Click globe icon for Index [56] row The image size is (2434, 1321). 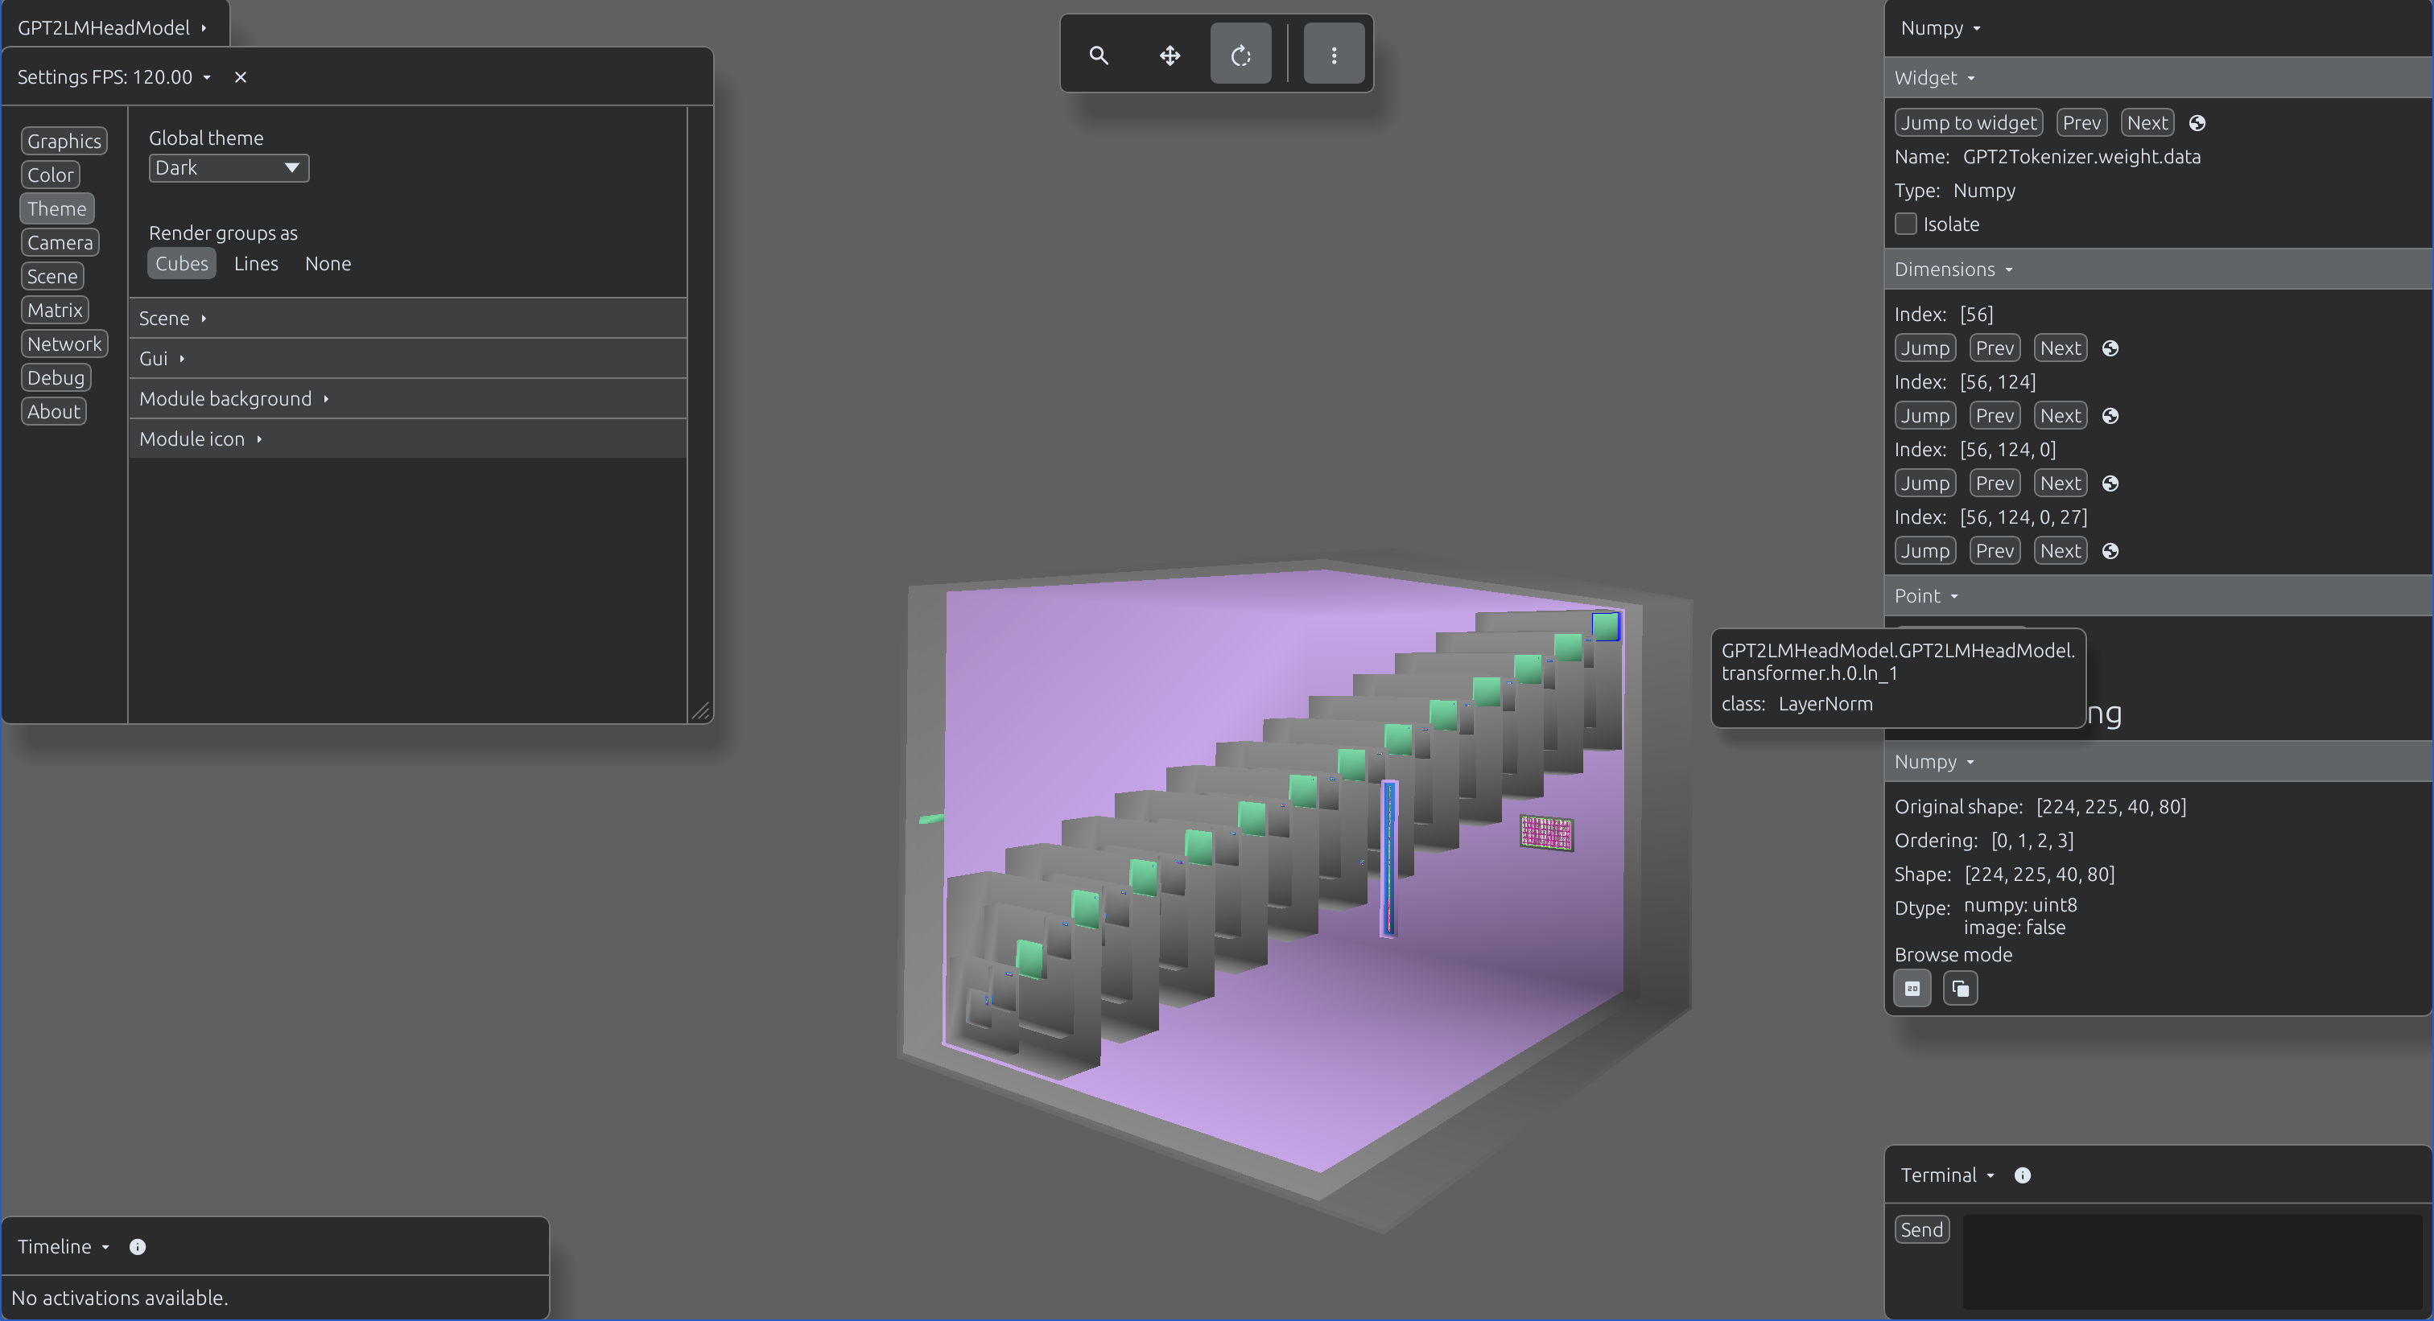(2110, 348)
